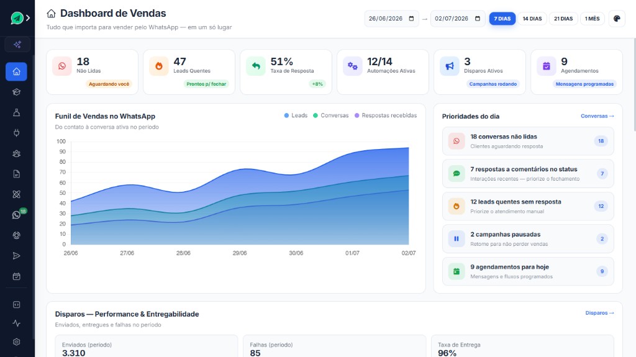This screenshot has width=636, height=357.
Task: Open the circular target sidebar icon
Action: [16, 235]
